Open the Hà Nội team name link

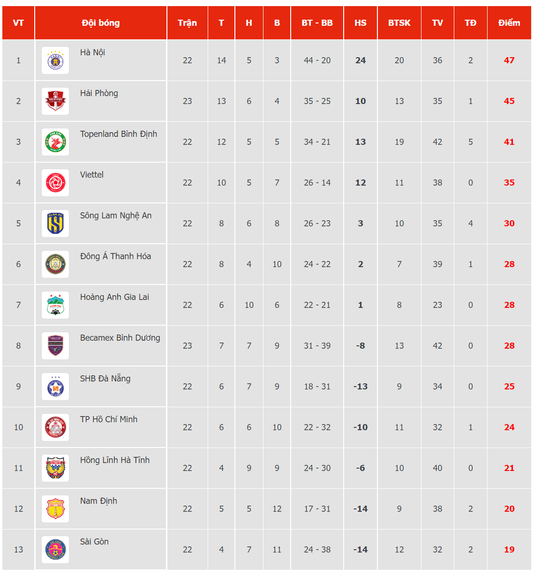click(x=92, y=52)
